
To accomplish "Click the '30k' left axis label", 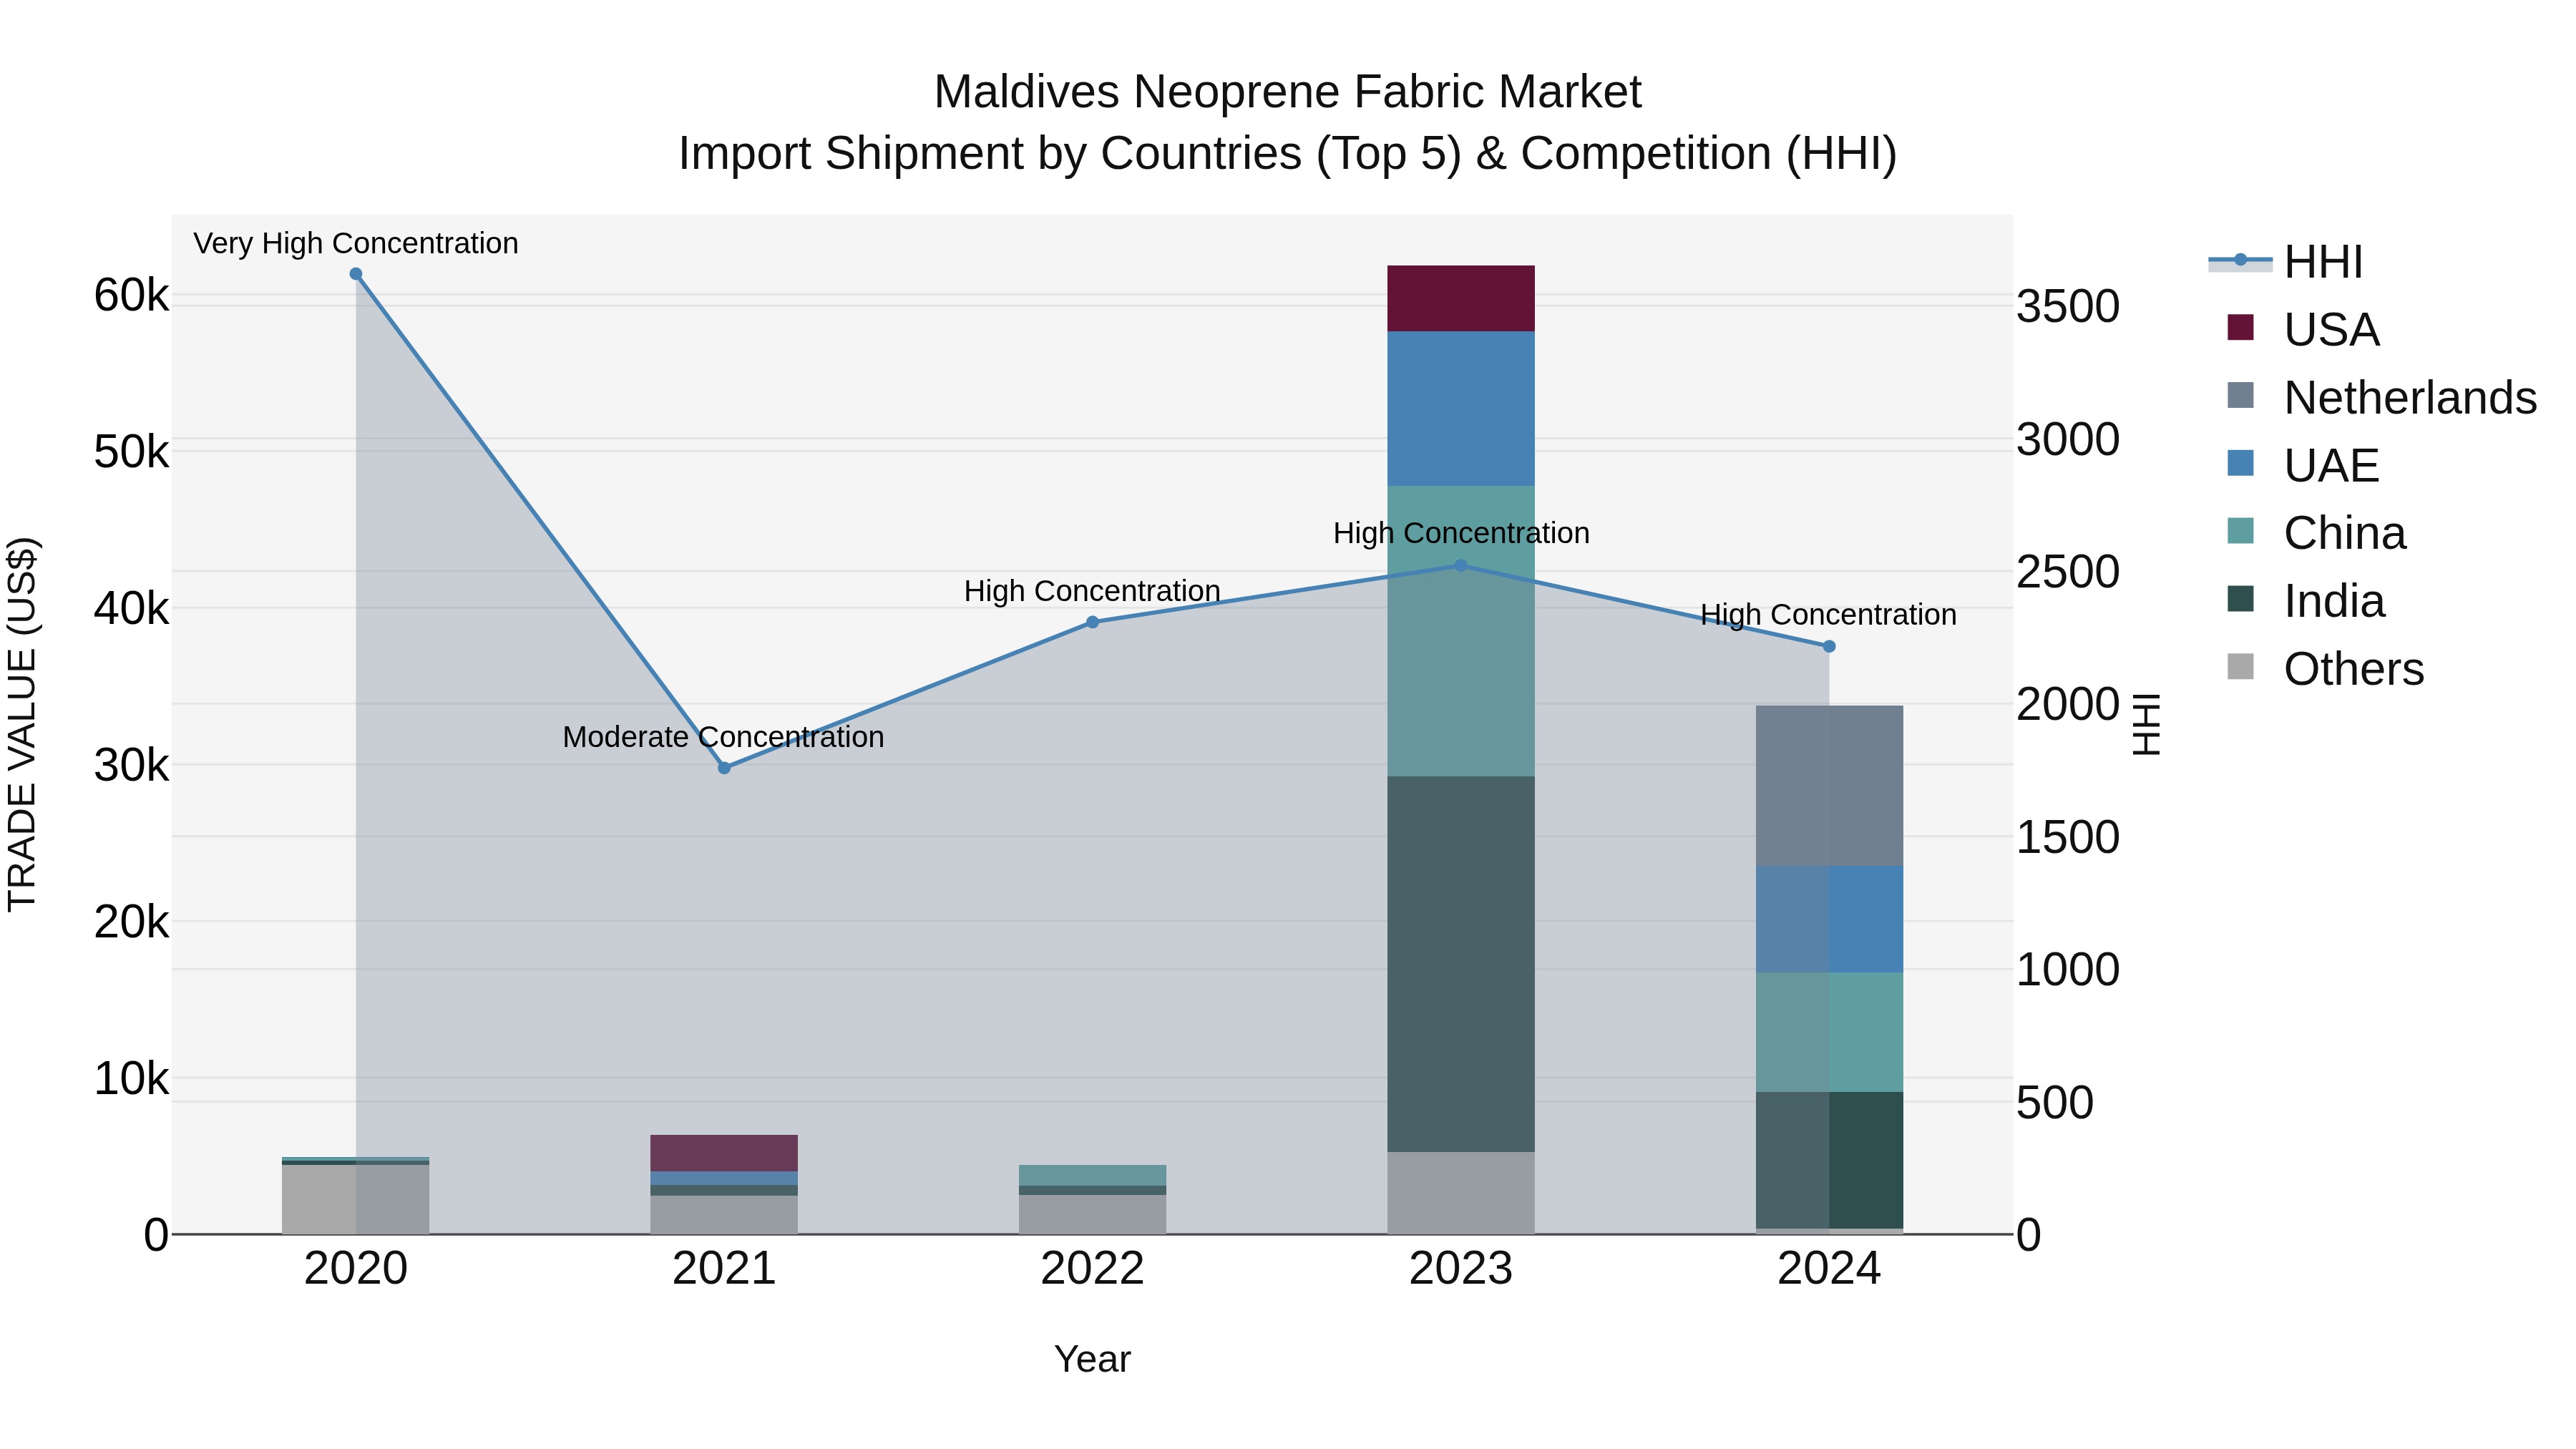I will tap(131, 765).
